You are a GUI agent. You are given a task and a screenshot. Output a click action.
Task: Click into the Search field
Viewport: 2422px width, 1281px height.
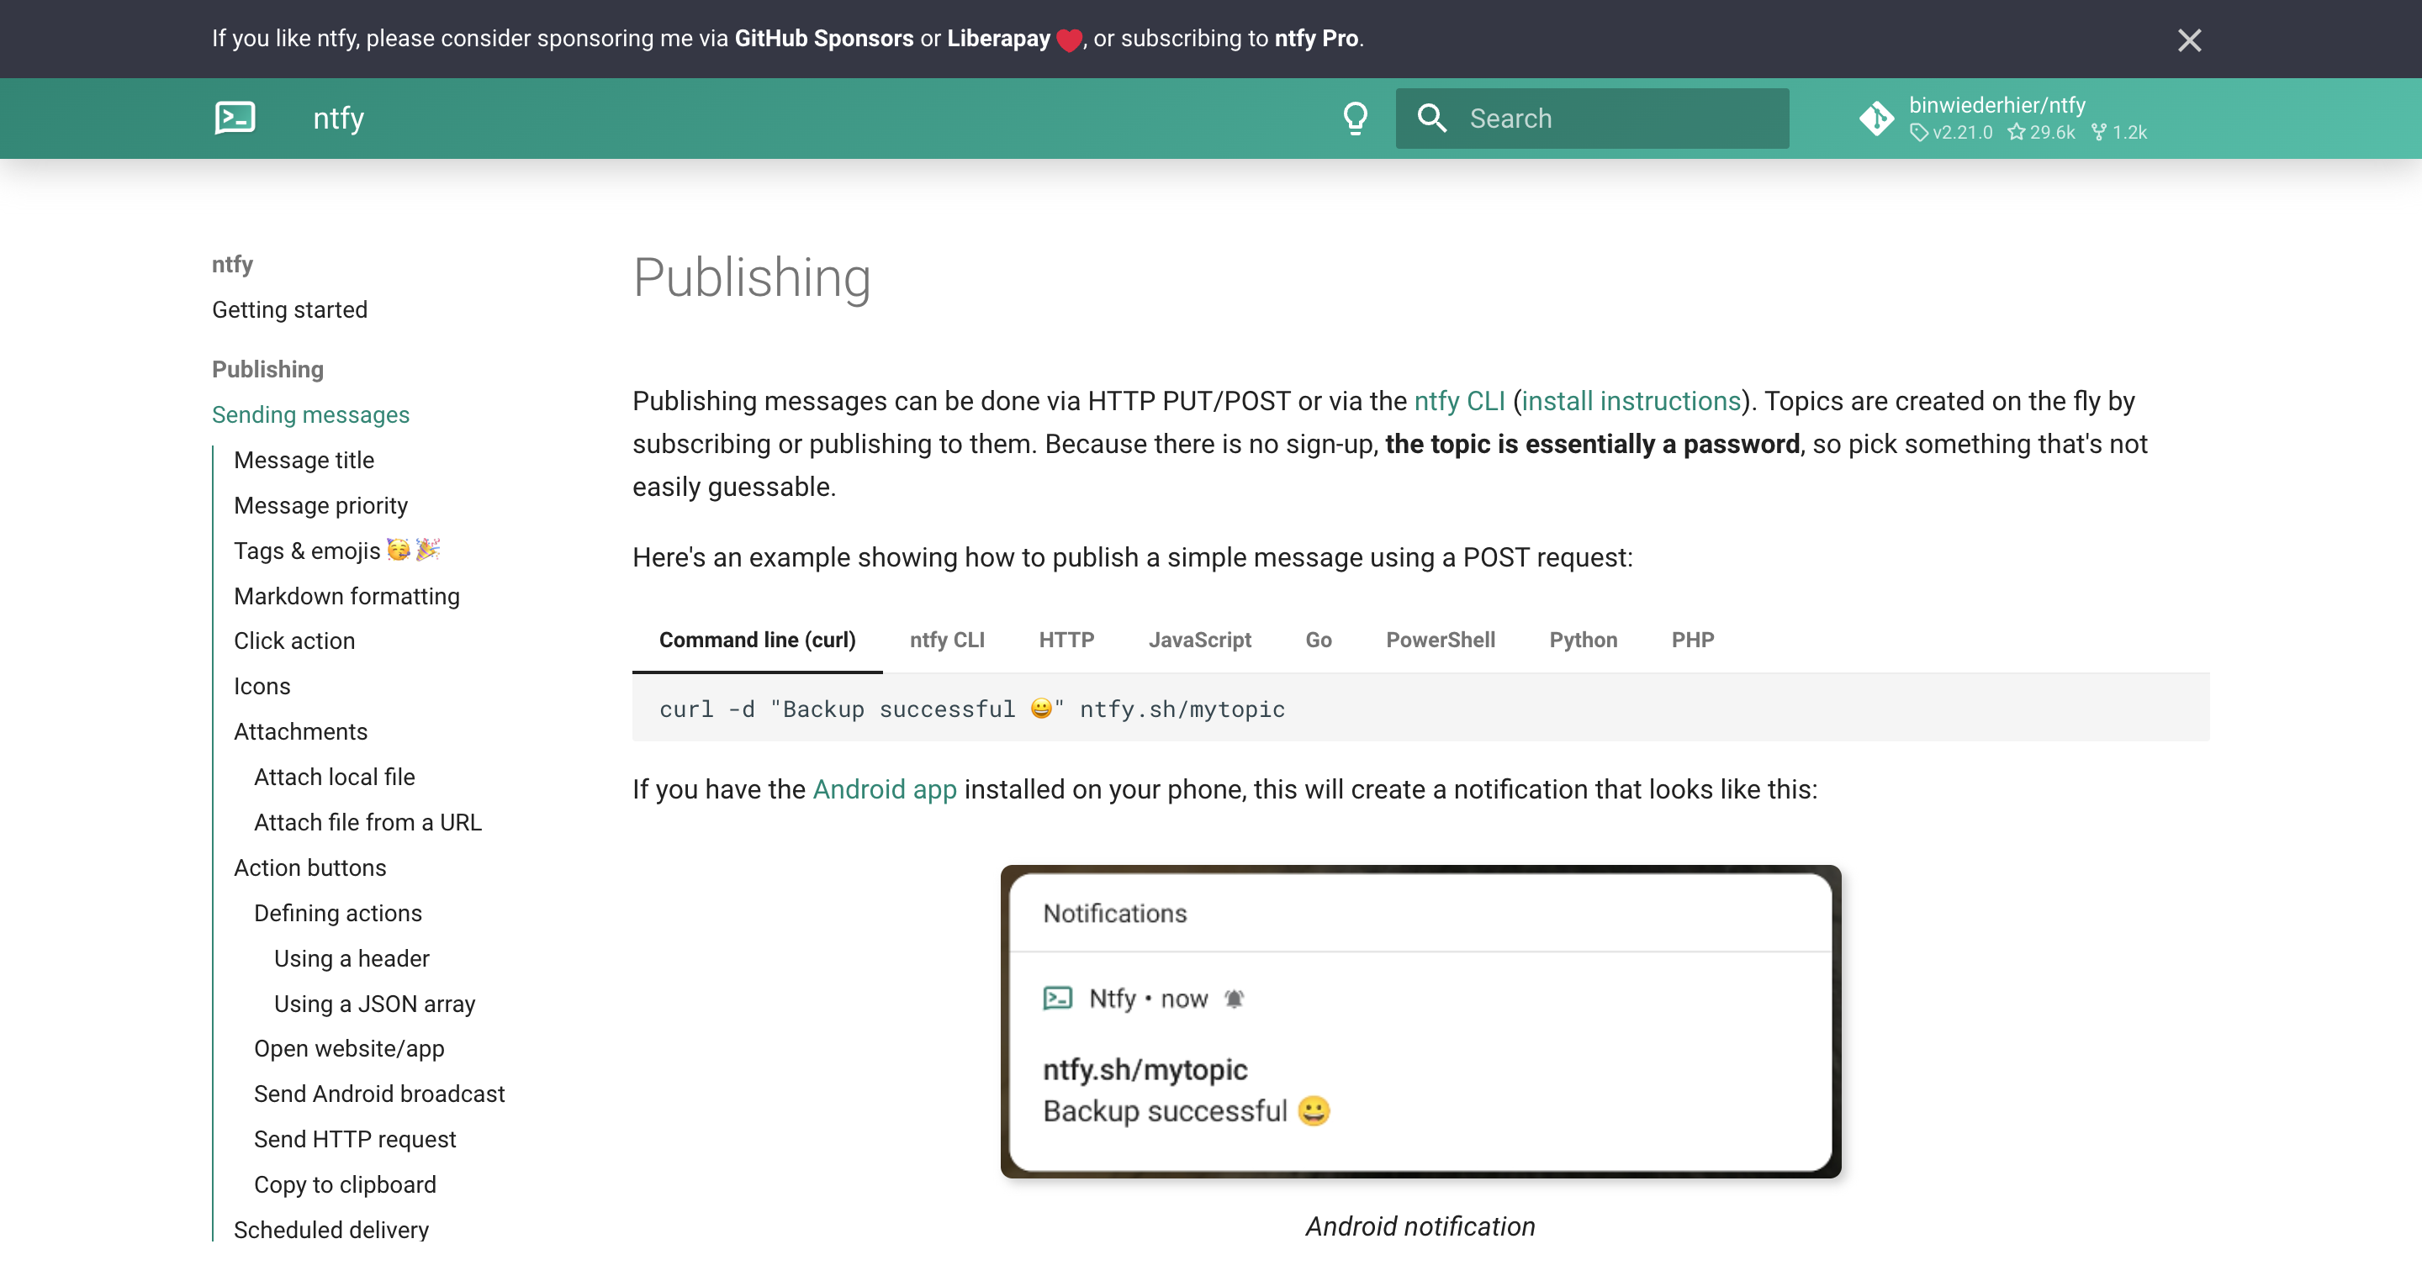pyautogui.click(x=1592, y=119)
